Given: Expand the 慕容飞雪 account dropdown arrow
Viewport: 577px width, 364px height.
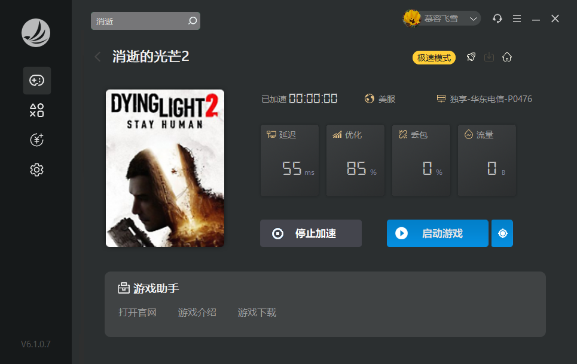Looking at the screenshot, I should 473,18.
